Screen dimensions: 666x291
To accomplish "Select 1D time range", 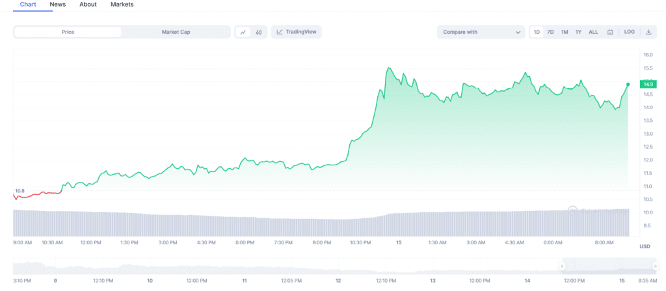I will pos(537,32).
